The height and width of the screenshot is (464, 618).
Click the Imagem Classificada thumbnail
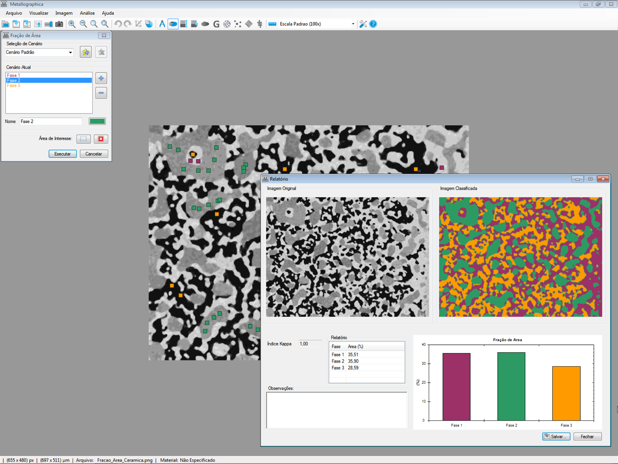pyautogui.click(x=521, y=257)
